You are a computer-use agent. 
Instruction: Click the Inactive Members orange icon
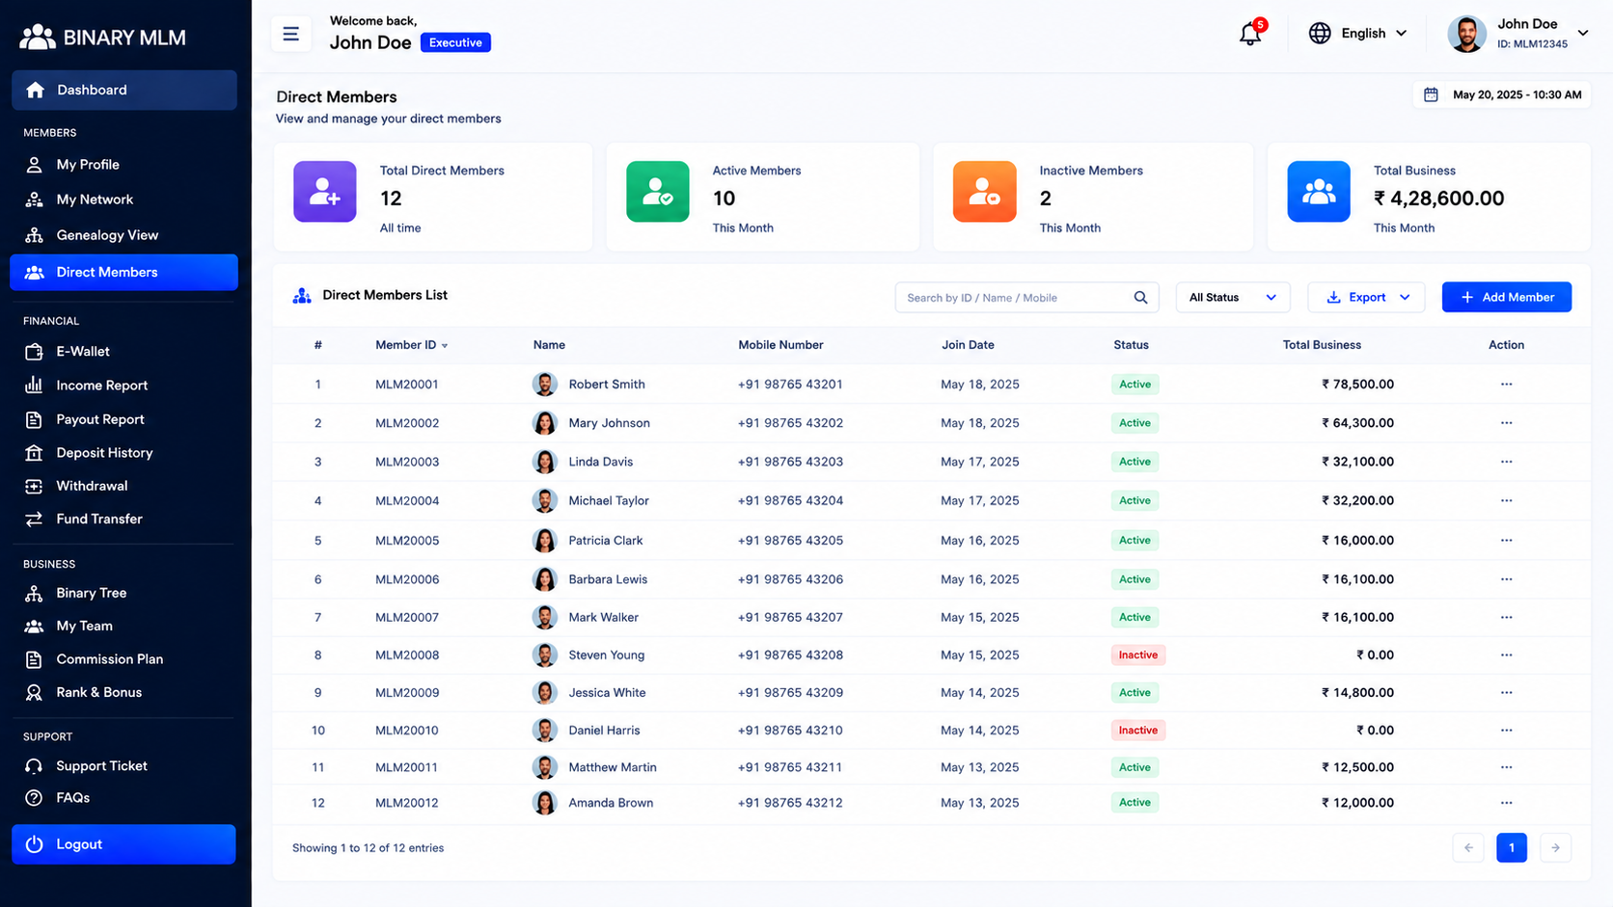pos(984,192)
